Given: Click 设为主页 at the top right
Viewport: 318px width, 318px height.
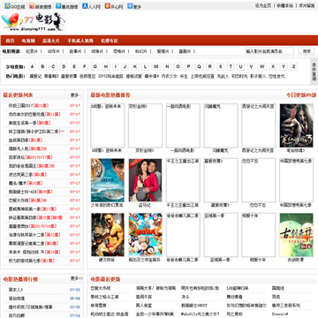Looking at the screenshot, I should (x=263, y=6).
